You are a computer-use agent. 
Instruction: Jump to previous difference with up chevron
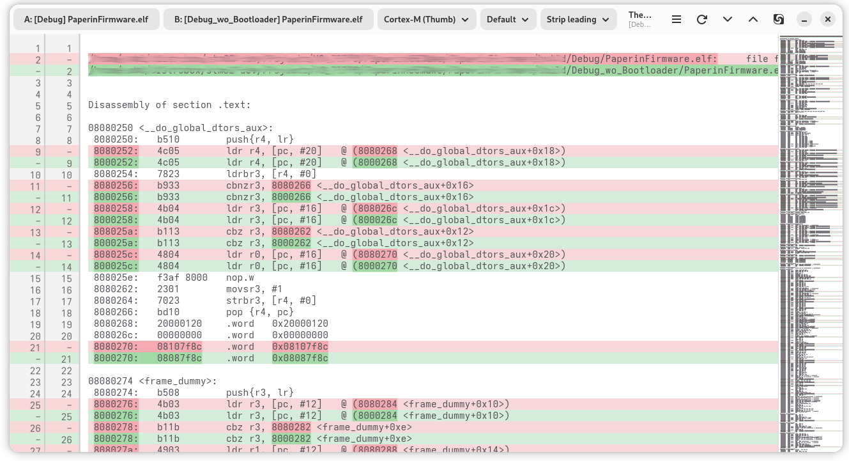pos(753,19)
